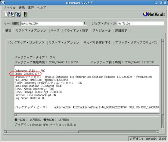
Task: Open the window menu icon in title bar
Action: click(3, 3)
